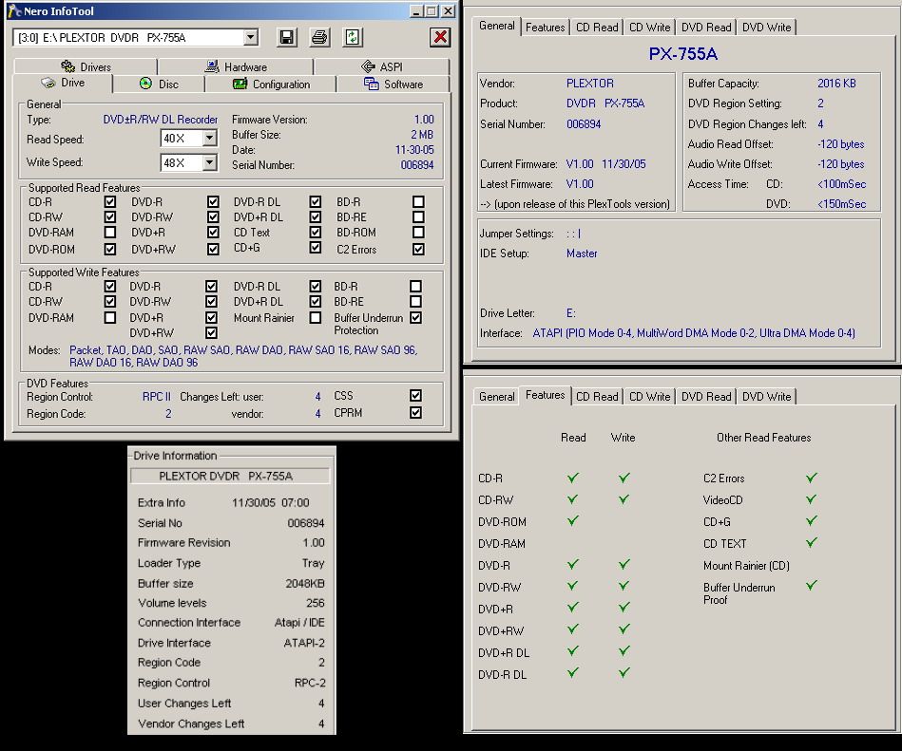Select the Drive tab
This screenshot has height=751, width=902.
tap(63, 83)
